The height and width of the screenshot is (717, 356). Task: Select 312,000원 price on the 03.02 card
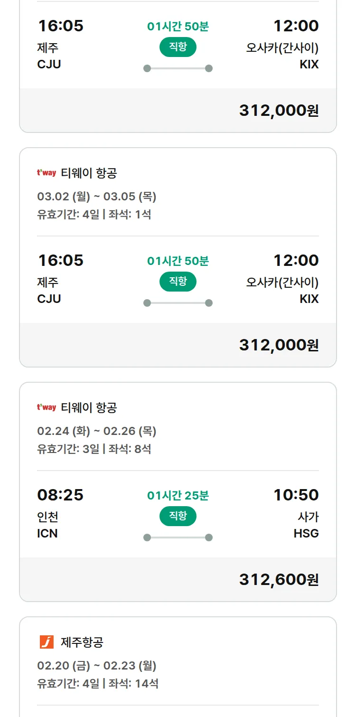click(279, 345)
